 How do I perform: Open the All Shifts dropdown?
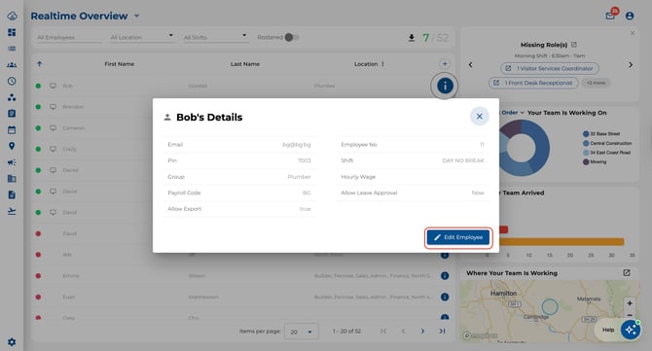pyautogui.click(x=215, y=37)
